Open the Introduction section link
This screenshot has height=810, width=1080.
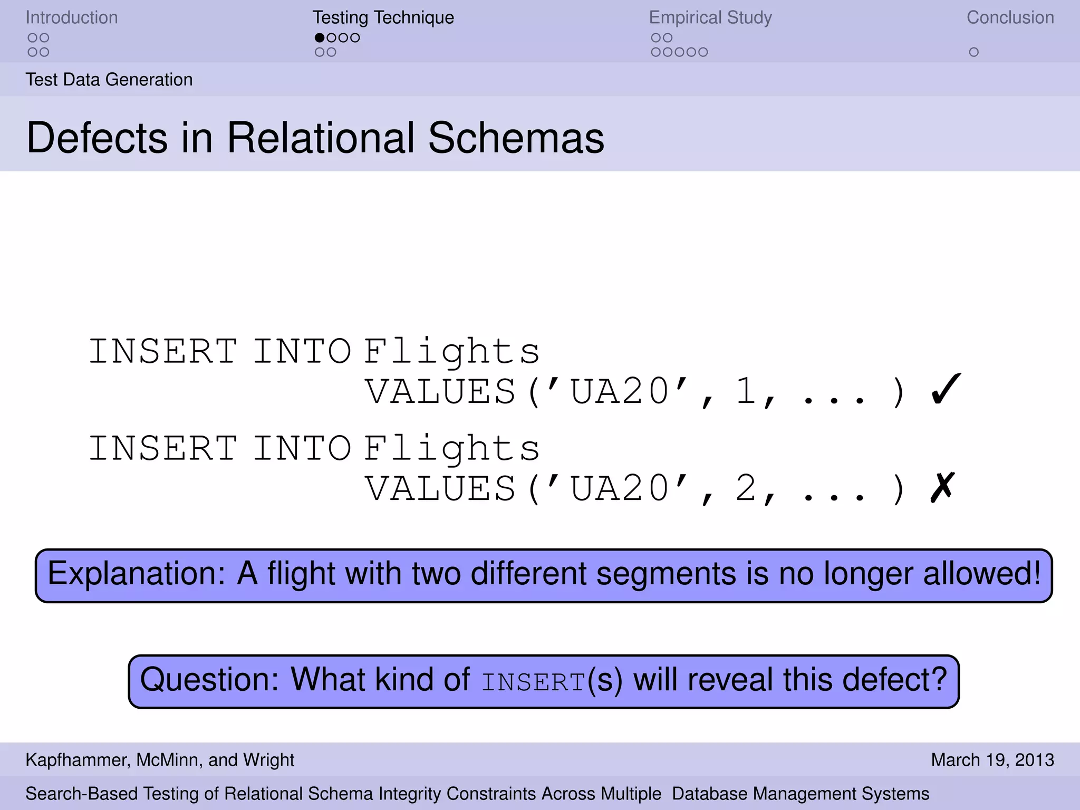(x=72, y=17)
